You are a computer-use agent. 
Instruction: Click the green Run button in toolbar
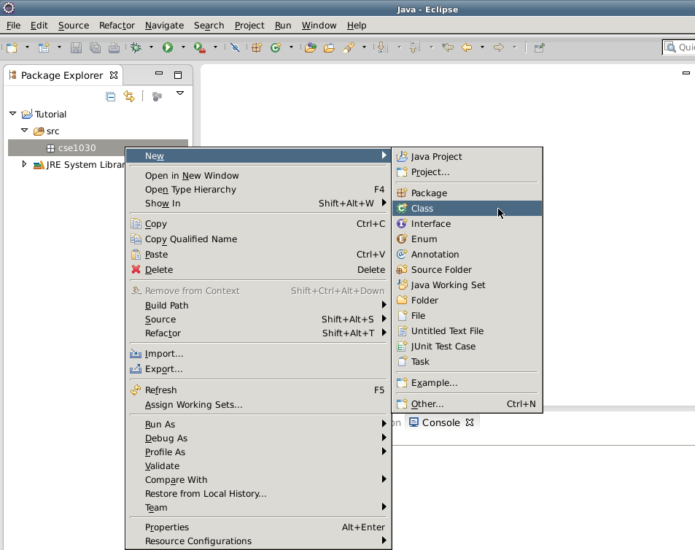pos(168,47)
